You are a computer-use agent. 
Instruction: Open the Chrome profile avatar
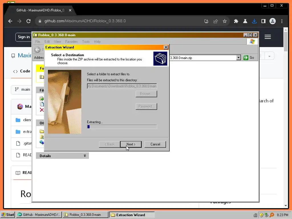click(272, 21)
